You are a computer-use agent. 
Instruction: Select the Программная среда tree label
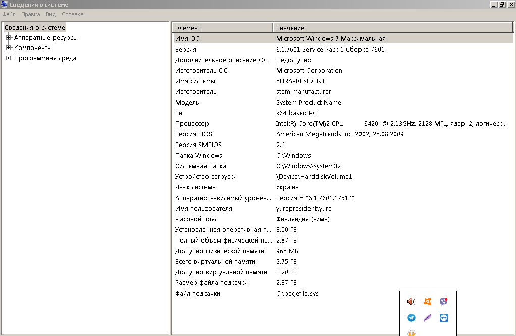tap(45, 58)
